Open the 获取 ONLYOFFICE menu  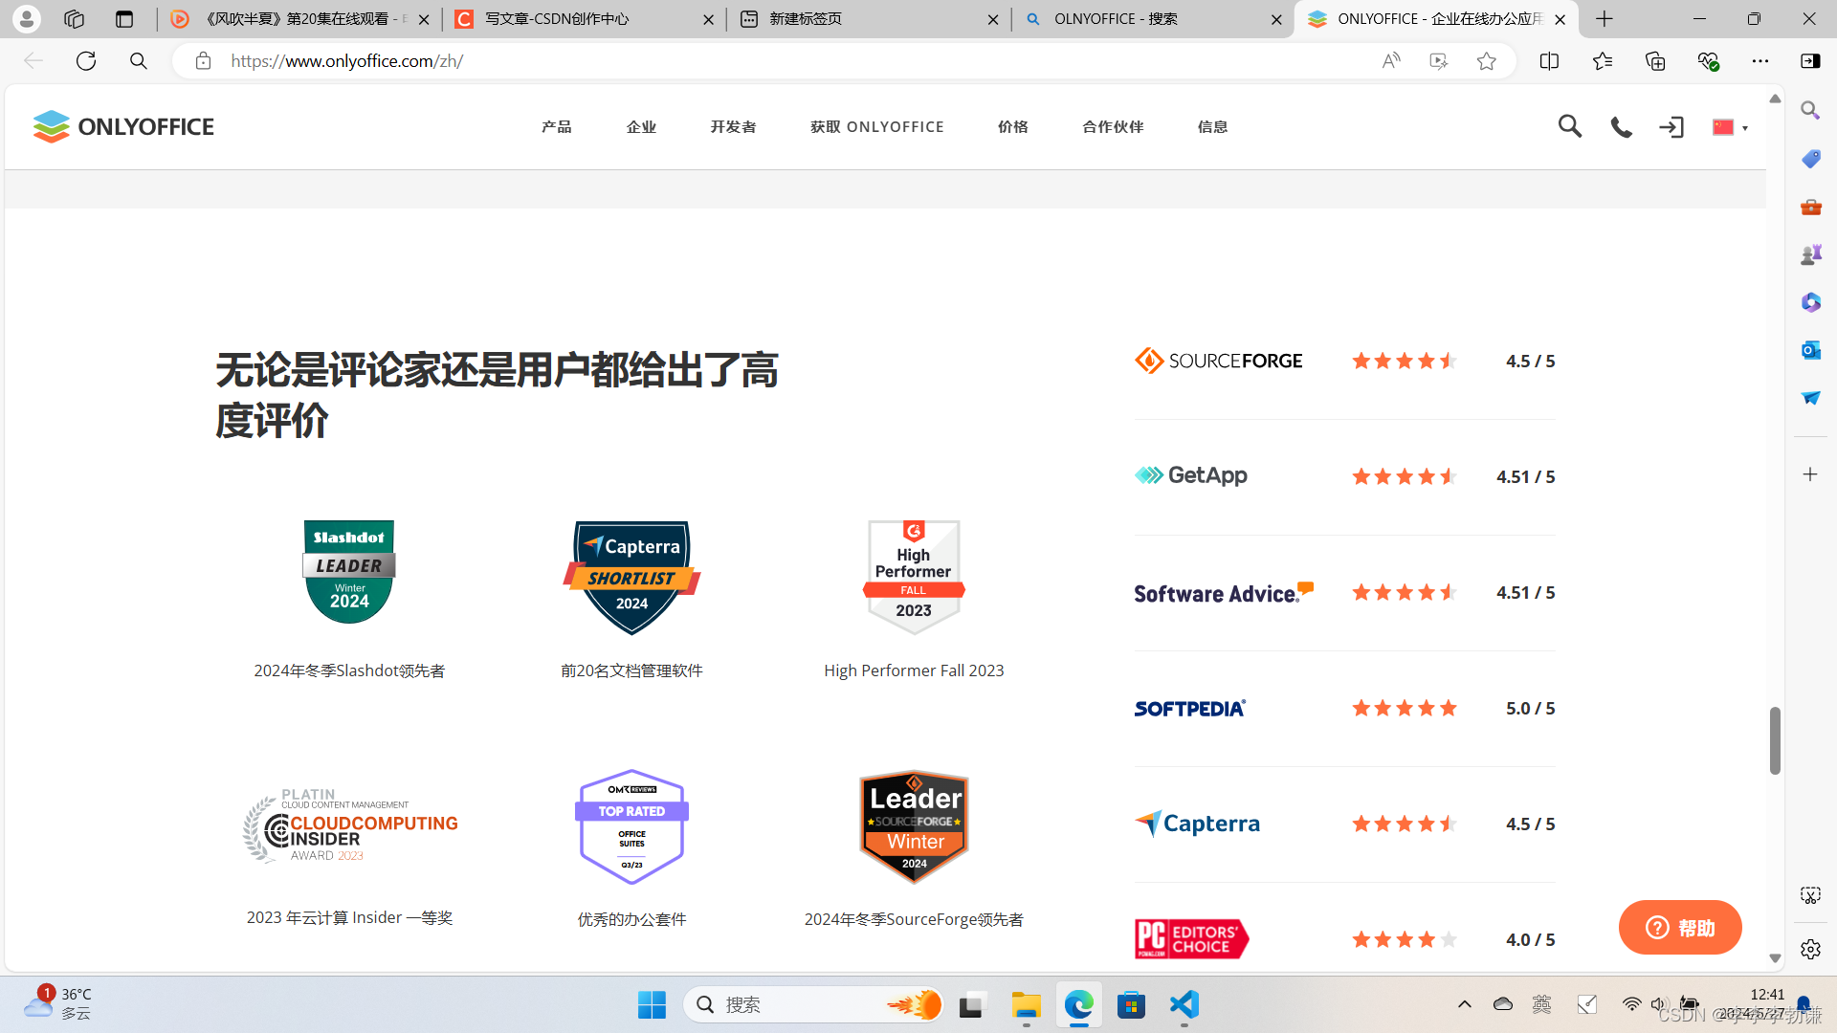click(877, 127)
